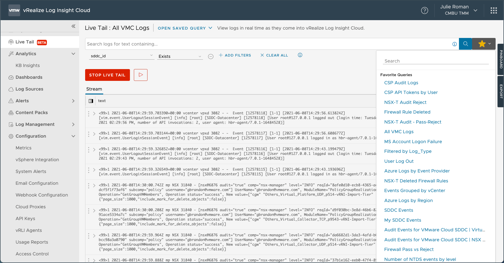The width and height of the screenshot is (504, 263).
Task: Open Email Configuration page
Action: [x=37, y=183]
